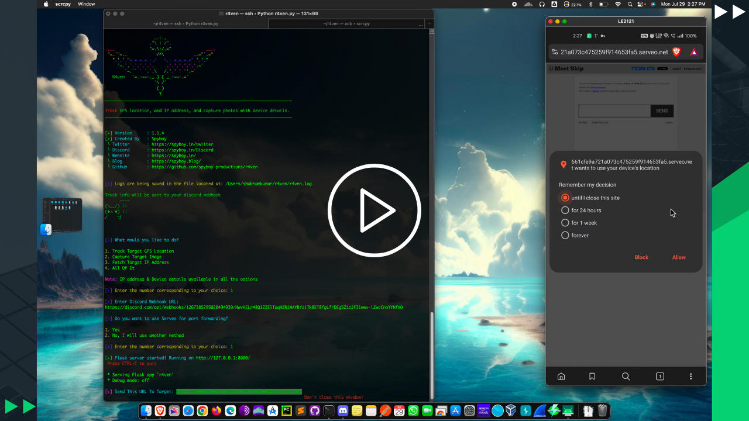Tap the Brave Shields lion icon
The height and width of the screenshot is (421, 749).
pyautogui.click(x=676, y=52)
